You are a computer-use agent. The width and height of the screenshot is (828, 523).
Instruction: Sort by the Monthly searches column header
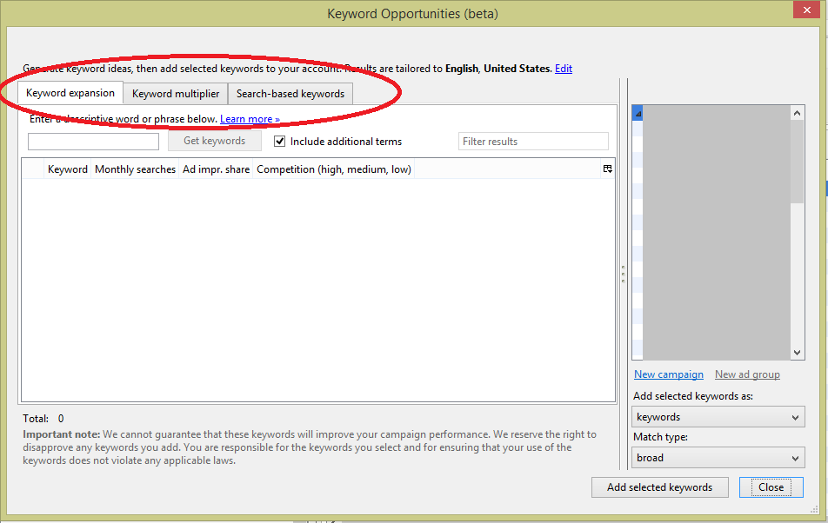click(x=135, y=169)
